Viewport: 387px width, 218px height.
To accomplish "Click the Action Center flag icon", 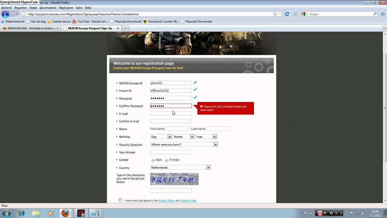I will 352,213.
